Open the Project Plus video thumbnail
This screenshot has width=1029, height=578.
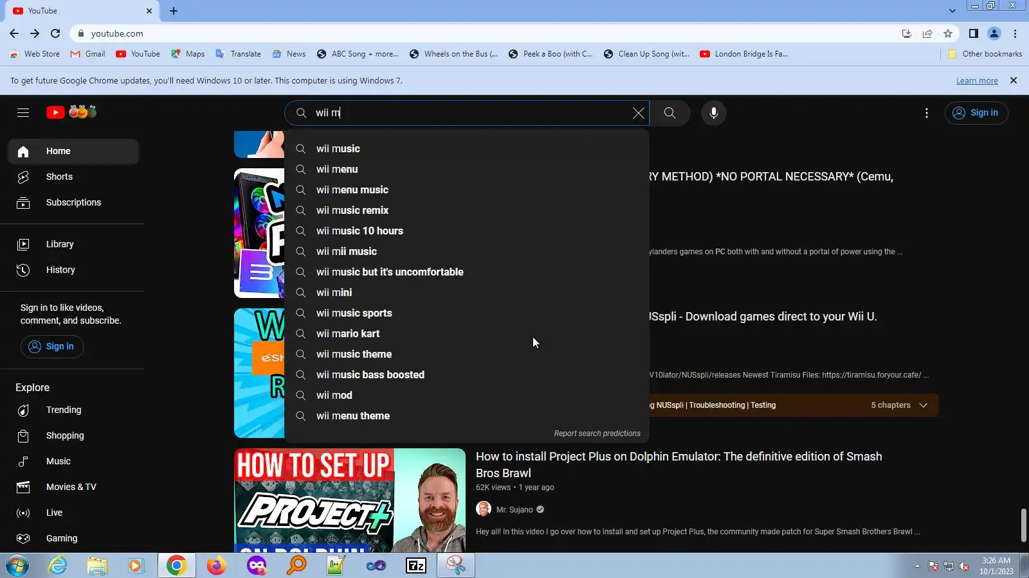[x=350, y=500]
